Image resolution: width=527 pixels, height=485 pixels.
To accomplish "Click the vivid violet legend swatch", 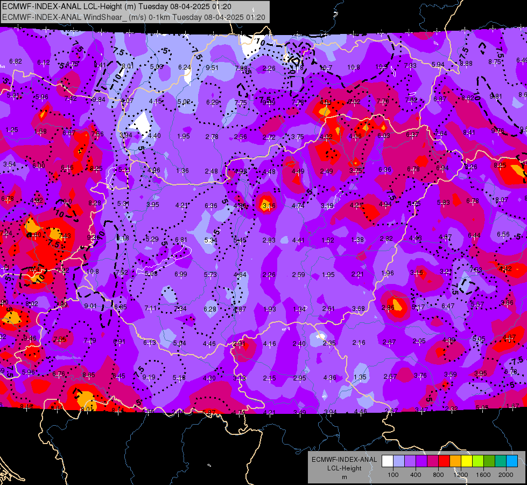I will [x=421, y=461].
